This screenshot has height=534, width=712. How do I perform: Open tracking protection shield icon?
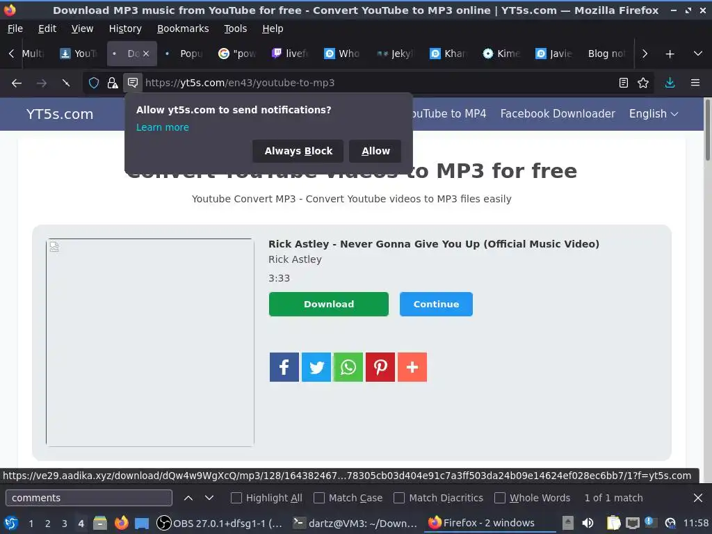tap(94, 83)
